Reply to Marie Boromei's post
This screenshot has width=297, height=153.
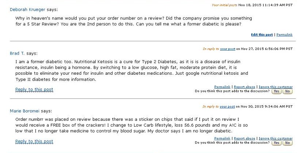tap(34, 141)
